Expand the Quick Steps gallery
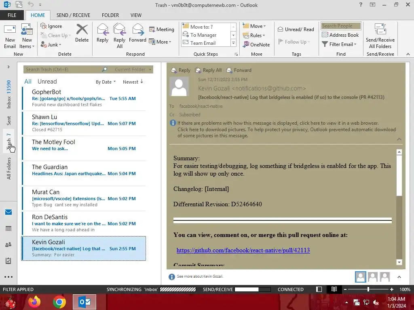This screenshot has width=414, height=310. [233, 43]
